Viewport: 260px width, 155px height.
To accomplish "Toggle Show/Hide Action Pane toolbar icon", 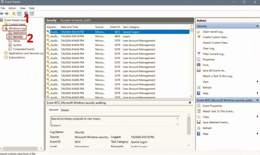I will (x=32, y=14).
